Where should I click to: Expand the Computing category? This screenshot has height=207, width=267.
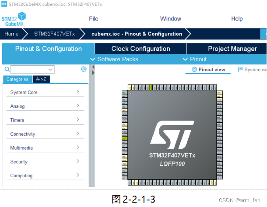tap(45, 175)
